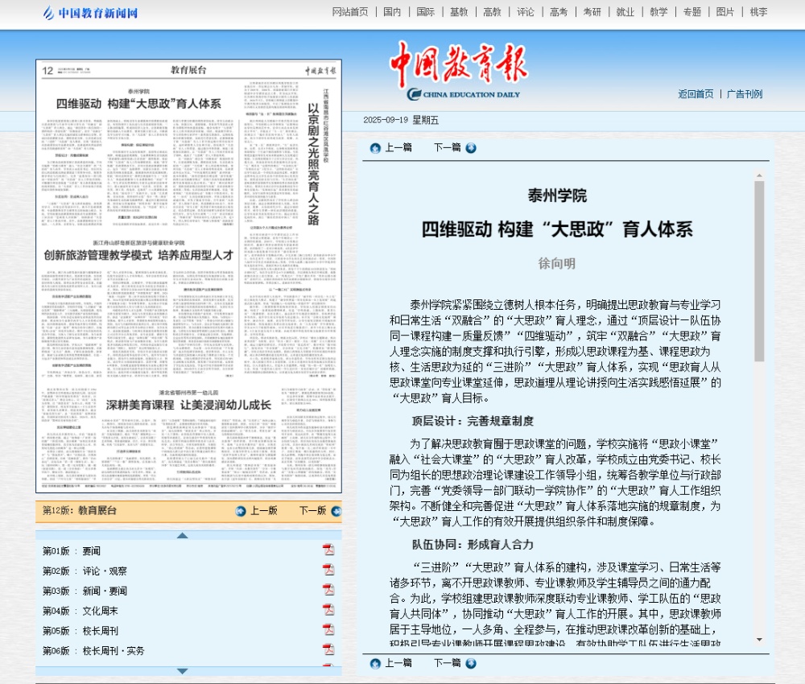Download PDF of 第02版 评论·观察
Screen dimensions: 805x684
click(328, 571)
